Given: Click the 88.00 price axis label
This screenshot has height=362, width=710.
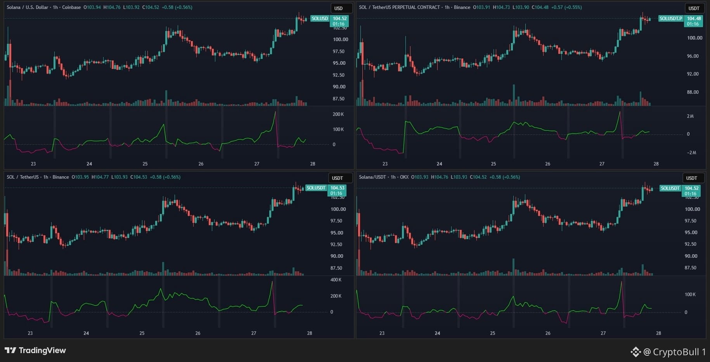Looking at the screenshot, I should coord(693,92).
